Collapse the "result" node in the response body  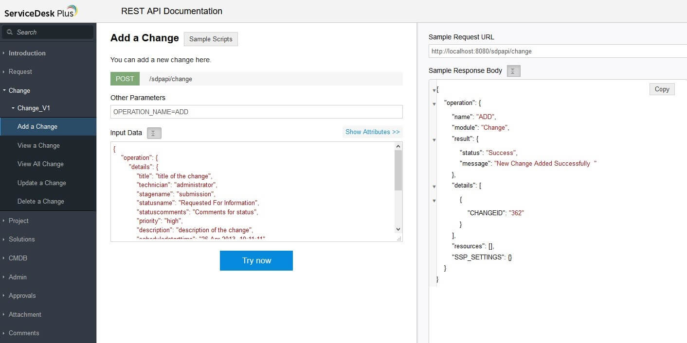(x=434, y=139)
